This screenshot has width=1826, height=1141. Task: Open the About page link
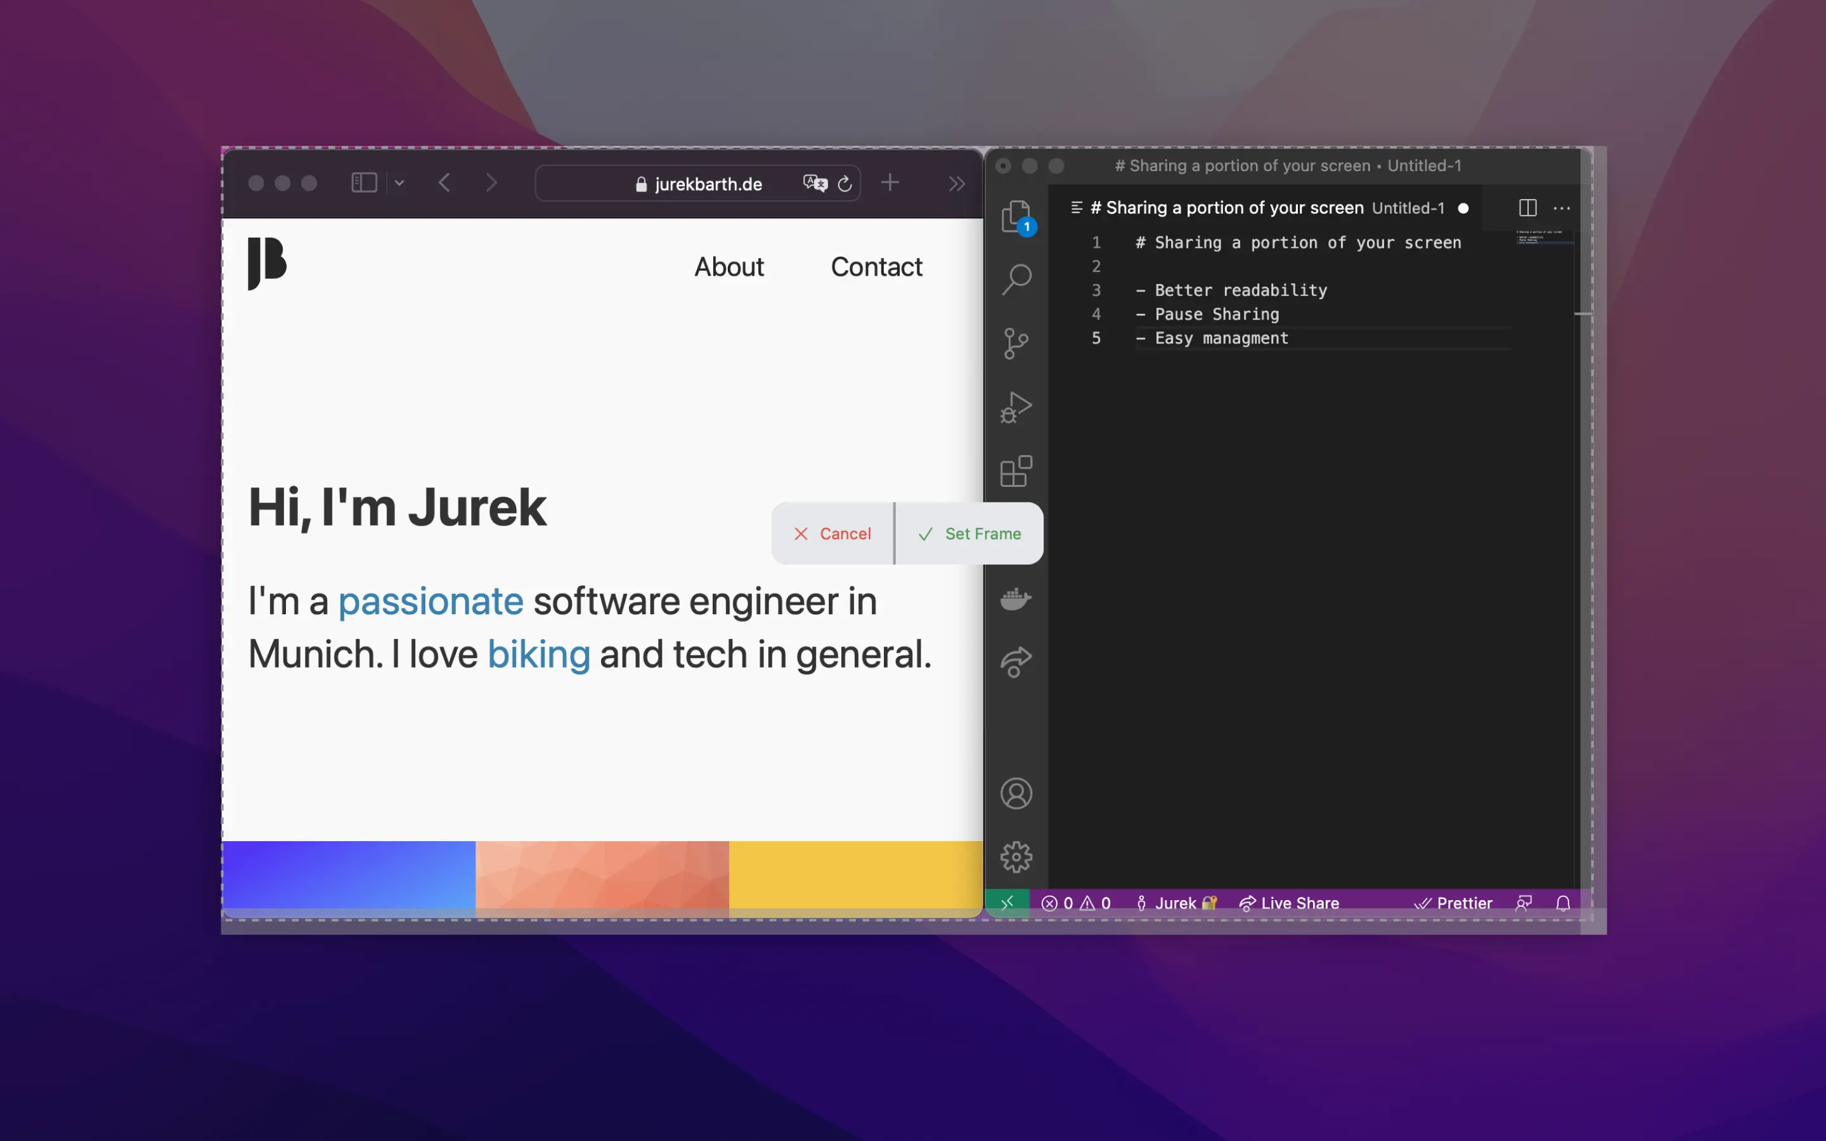pos(729,266)
